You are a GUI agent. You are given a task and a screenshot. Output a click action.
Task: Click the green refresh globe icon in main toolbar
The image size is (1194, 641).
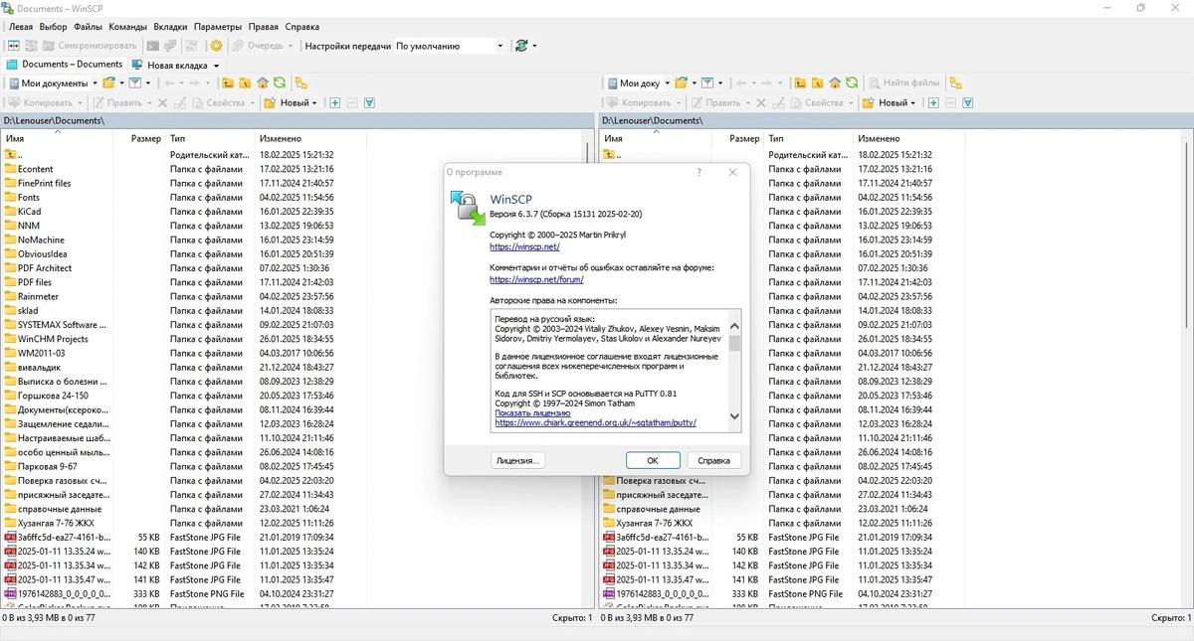pos(521,46)
